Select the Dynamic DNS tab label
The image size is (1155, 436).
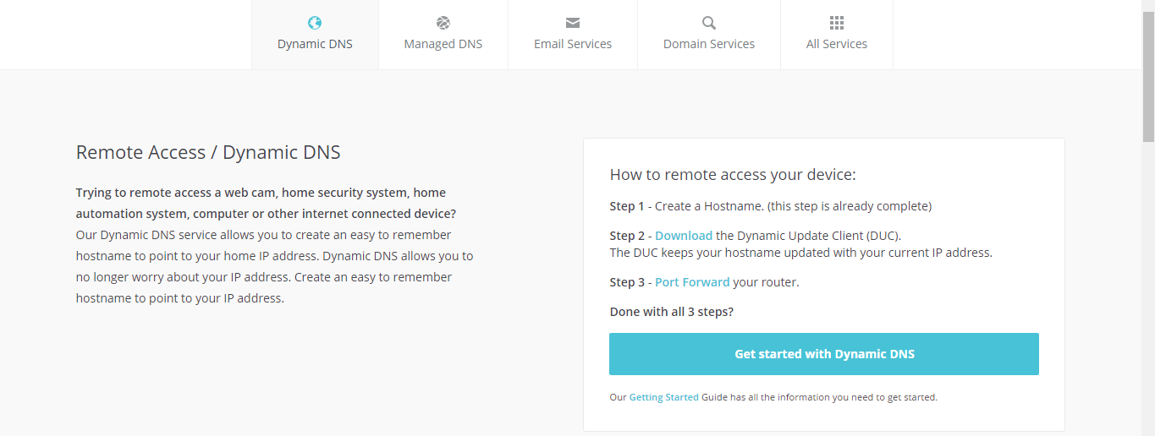pos(315,44)
